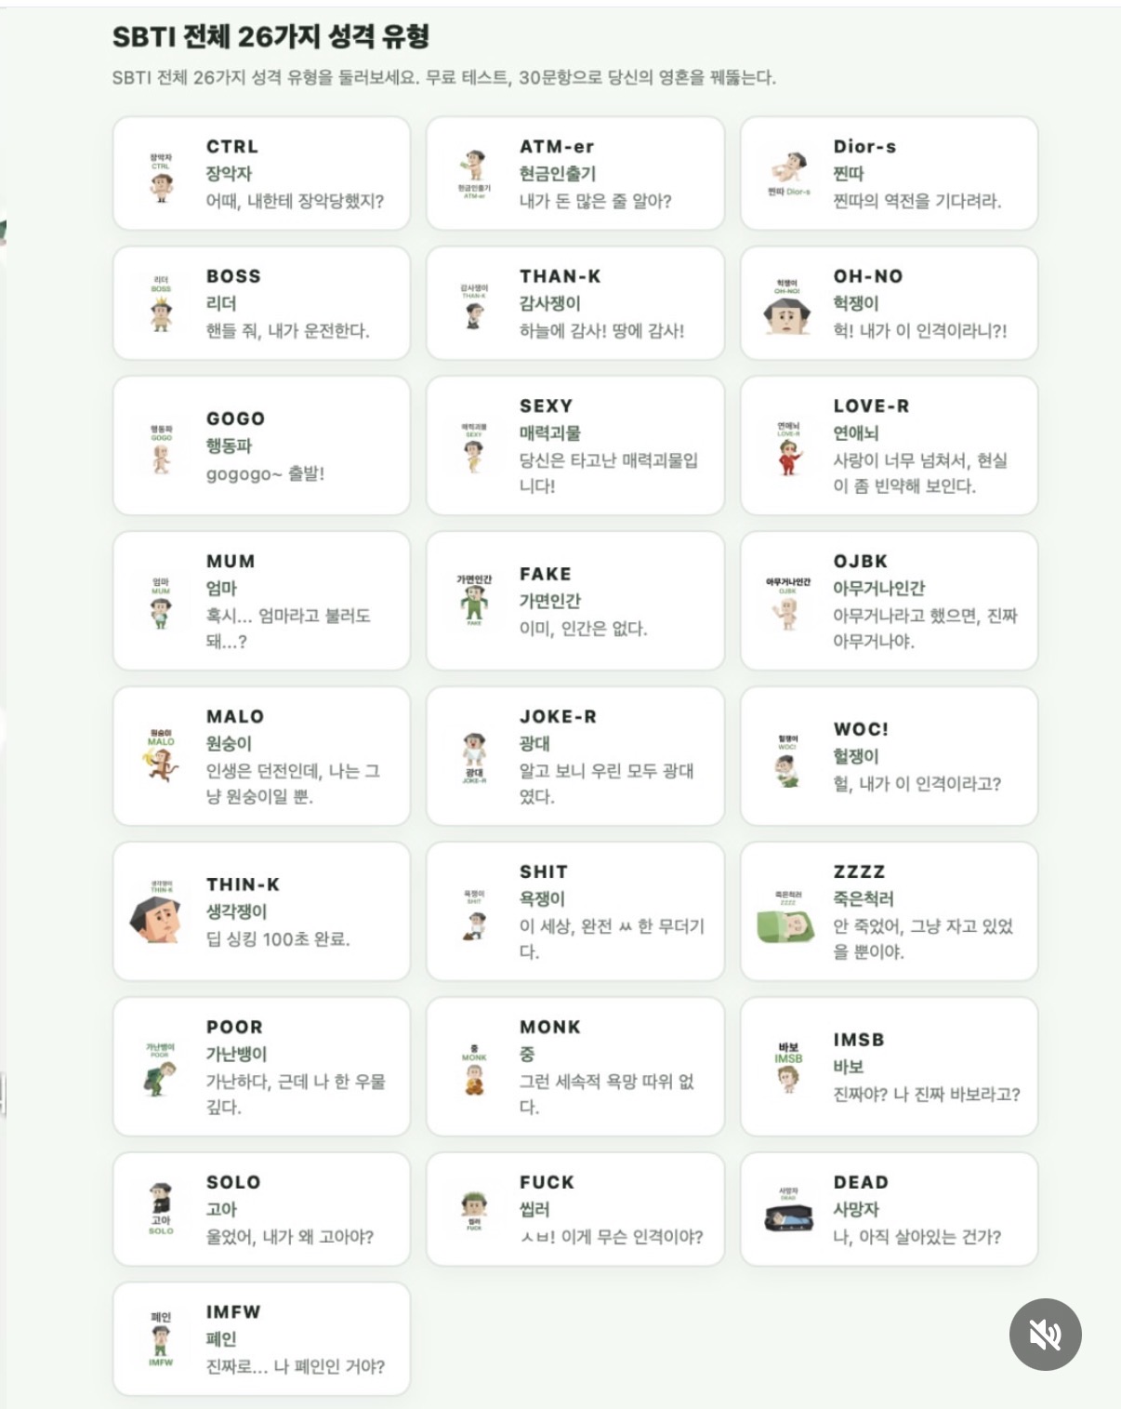Click the ATM-er cash machine character icon
The width and height of the screenshot is (1121, 1409).
pos(475,166)
